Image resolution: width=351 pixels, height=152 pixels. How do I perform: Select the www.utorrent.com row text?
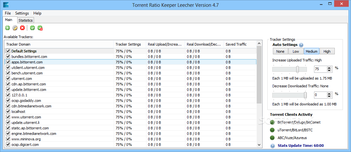tap(26, 117)
